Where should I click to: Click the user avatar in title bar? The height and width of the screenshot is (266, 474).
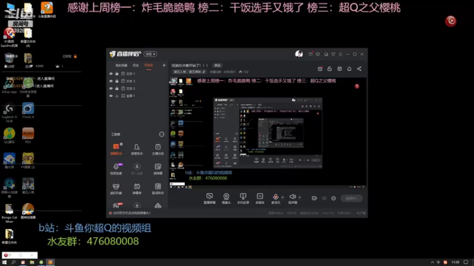pos(299,54)
